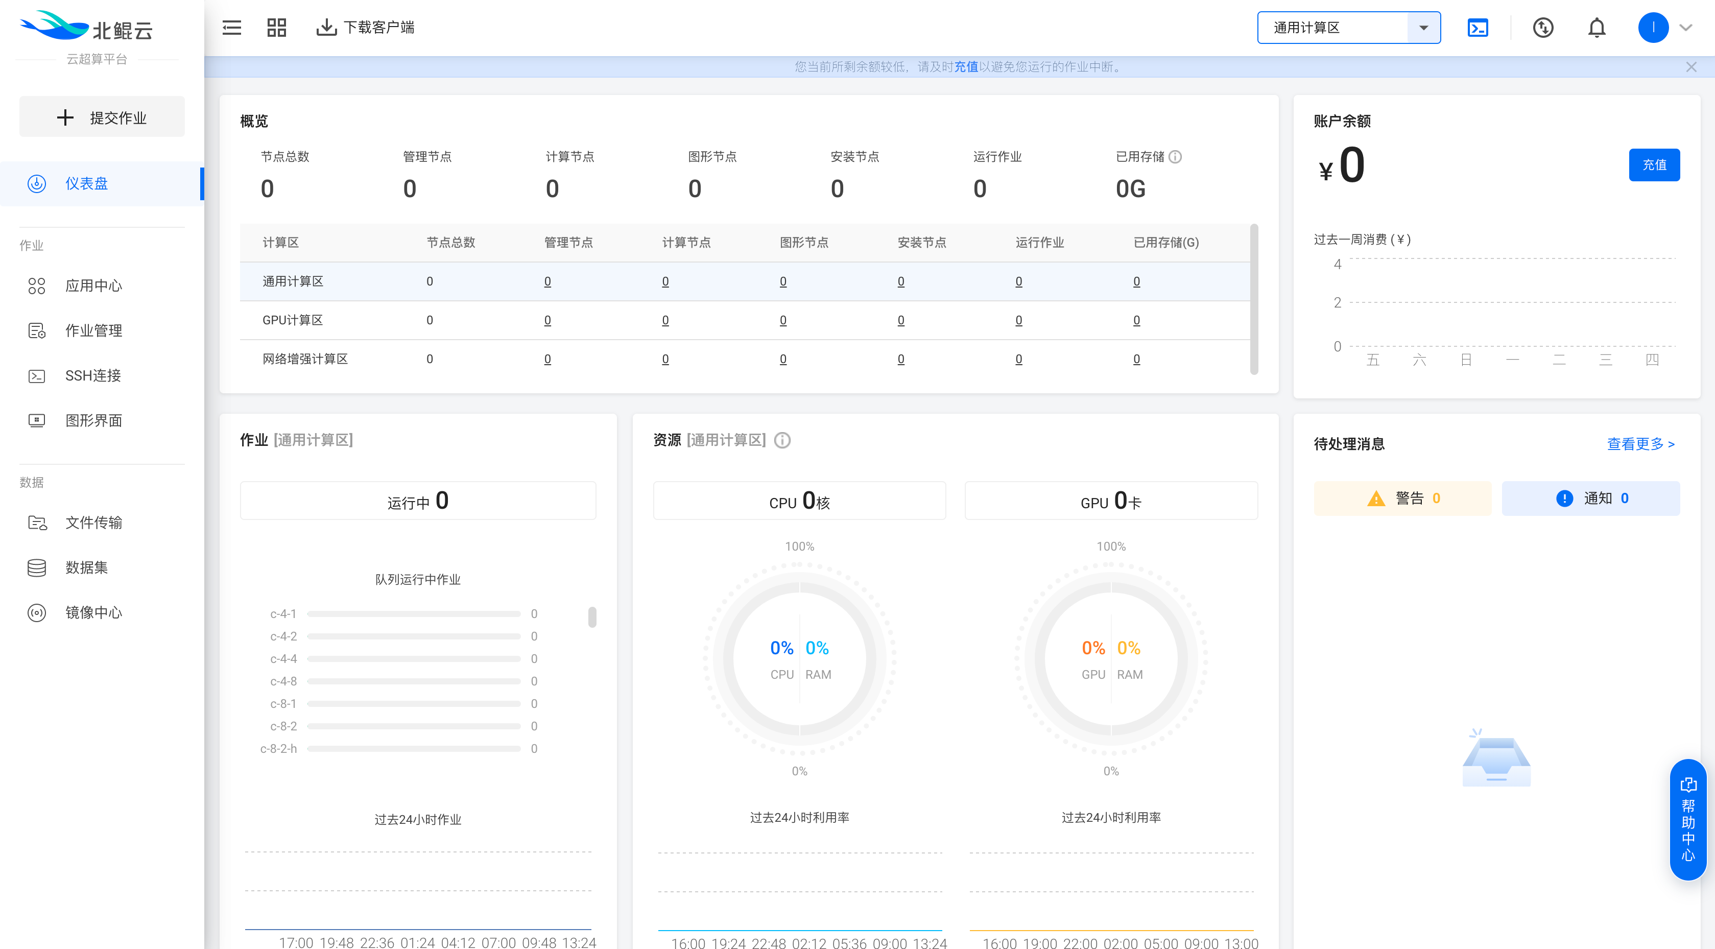The width and height of the screenshot is (1715, 949).
Task: Open the 查看更多 link
Action: pyautogui.click(x=1640, y=443)
